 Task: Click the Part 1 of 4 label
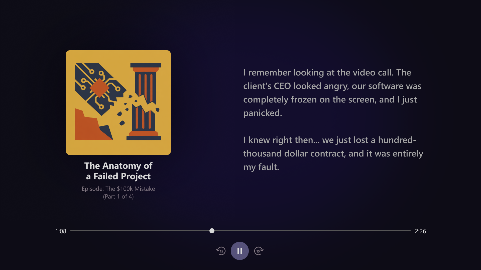pyautogui.click(x=118, y=196)
